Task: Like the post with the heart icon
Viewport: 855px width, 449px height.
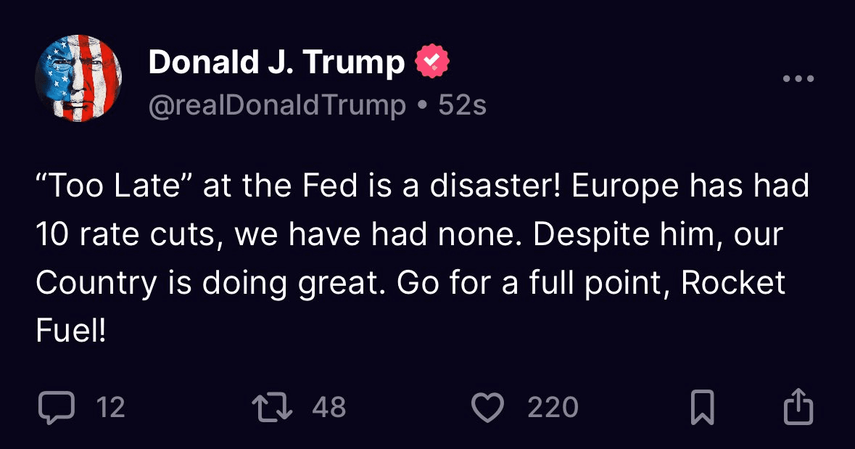Action: [487, 408]
